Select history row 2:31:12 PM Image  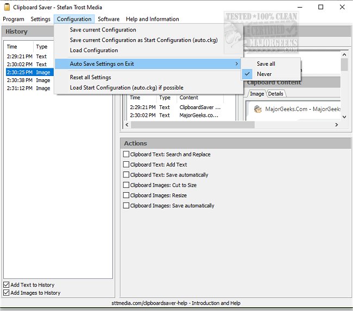point(30,88)
